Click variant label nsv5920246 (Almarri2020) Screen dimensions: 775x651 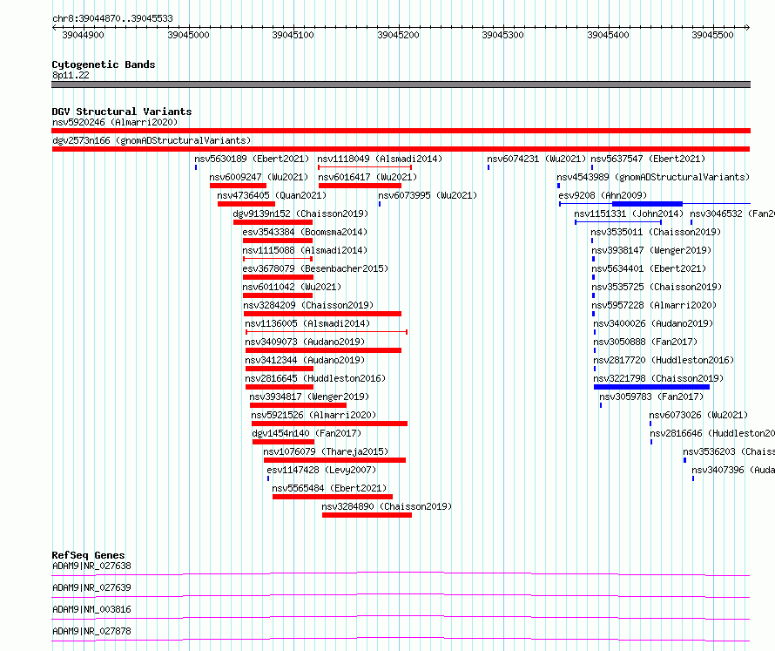tap(115, 122)
